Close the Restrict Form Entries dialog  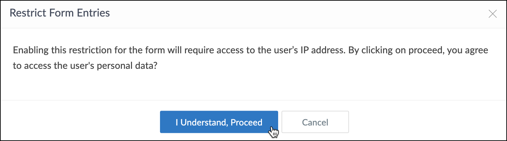click(x=492, y=14)
